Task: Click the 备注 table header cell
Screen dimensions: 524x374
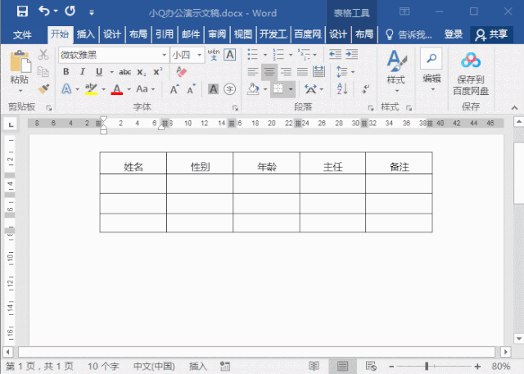Action: click(399, 164)
